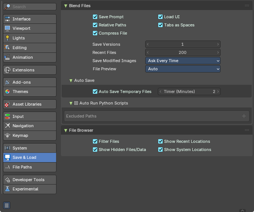Collapse the Auto Run Python Scripts subpanel

click(71, 103)
